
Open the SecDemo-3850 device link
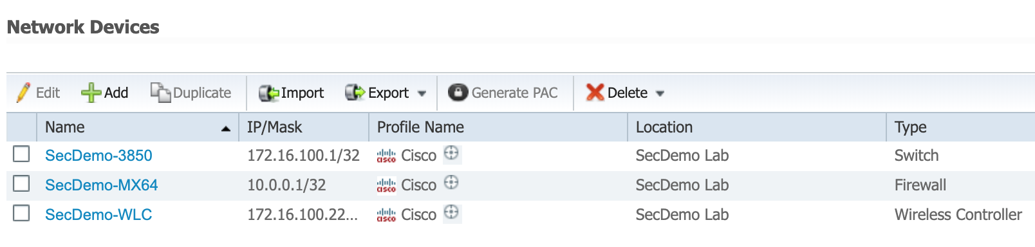point(98,156)
